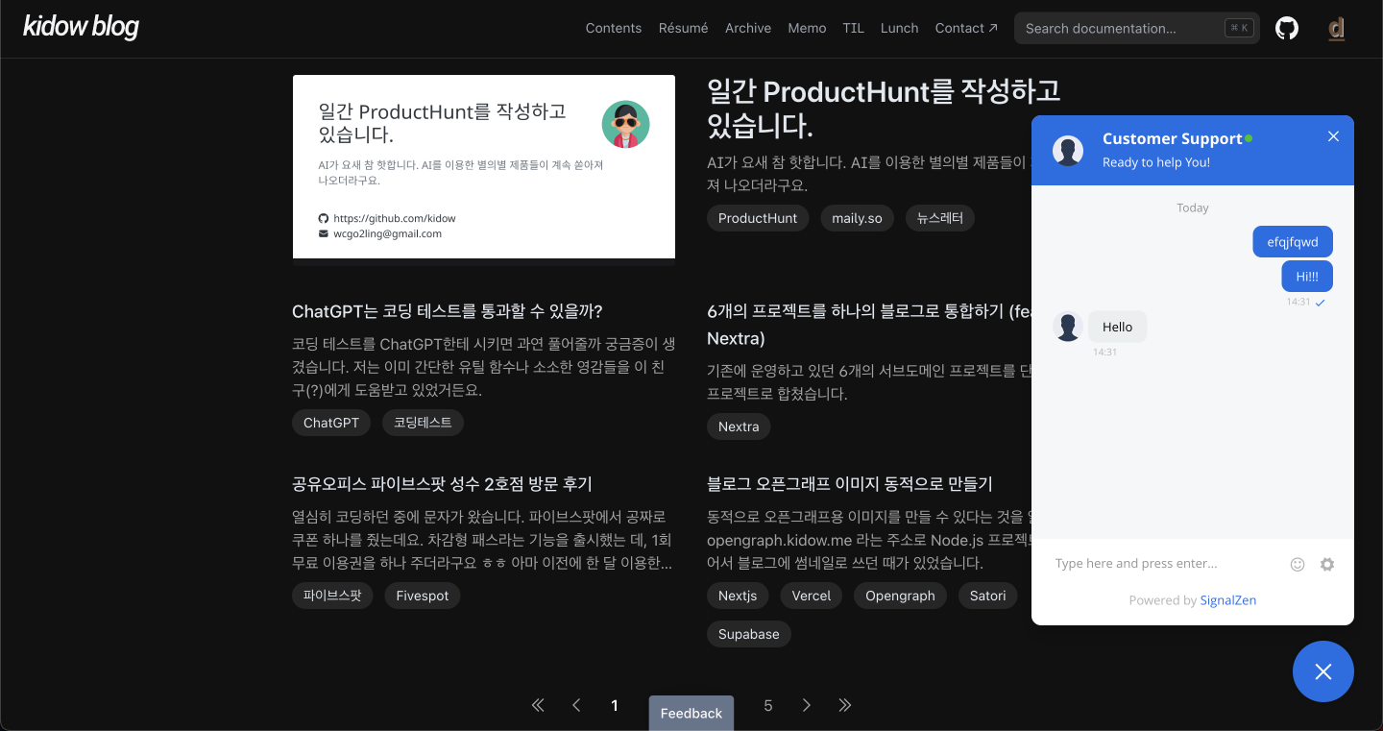1383x731 pixels.
Task: Go to previous page arrow
Action: (576, 705)
